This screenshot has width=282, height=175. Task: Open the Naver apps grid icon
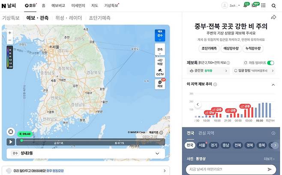tap(263, 6)
